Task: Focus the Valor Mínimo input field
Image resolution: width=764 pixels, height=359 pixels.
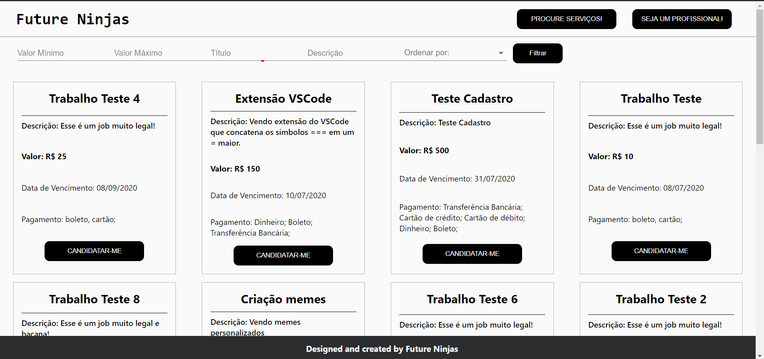Action: 66,53
